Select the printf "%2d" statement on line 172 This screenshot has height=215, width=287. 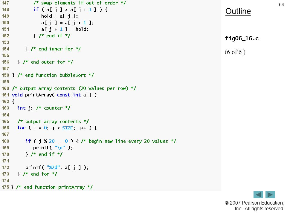pos(57,168)
